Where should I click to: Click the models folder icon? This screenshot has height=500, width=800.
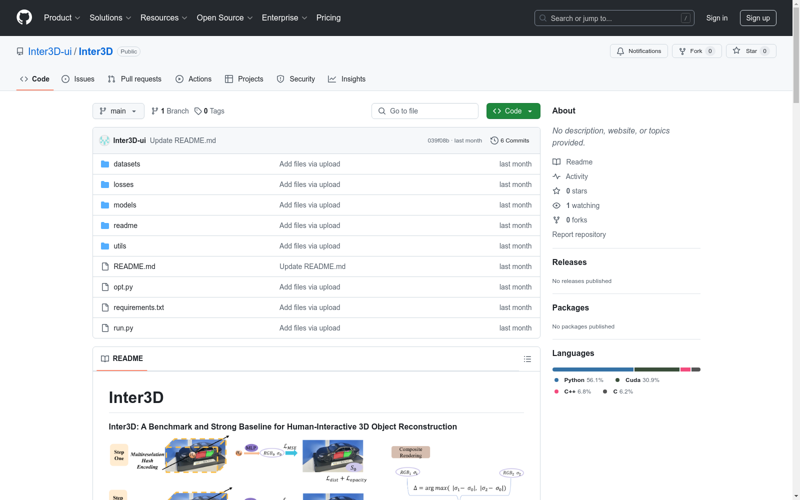[x=105, y=205]
